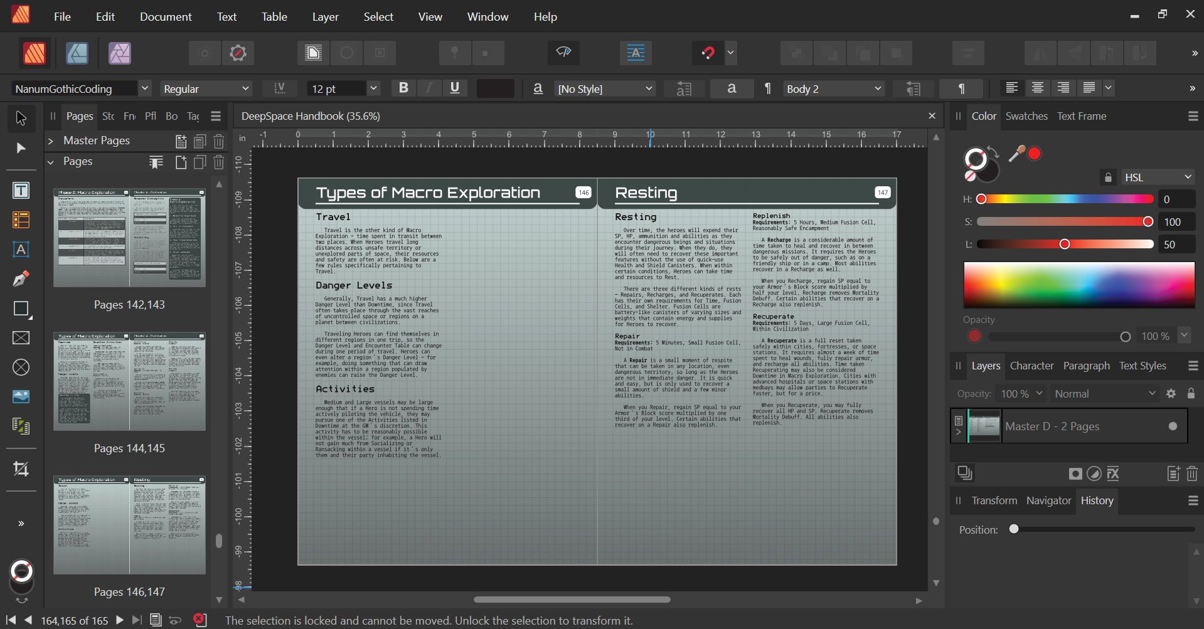The height and width of the screenshot is (629, 1204).
Task: Open the HSL color model dropdown
Action: click(x=1158, y=177)
